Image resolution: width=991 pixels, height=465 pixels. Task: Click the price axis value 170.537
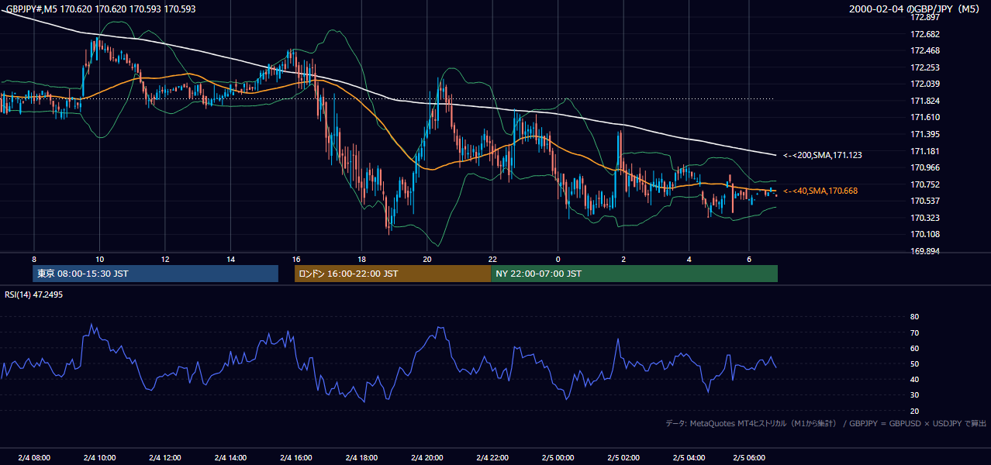pos(925,201)
